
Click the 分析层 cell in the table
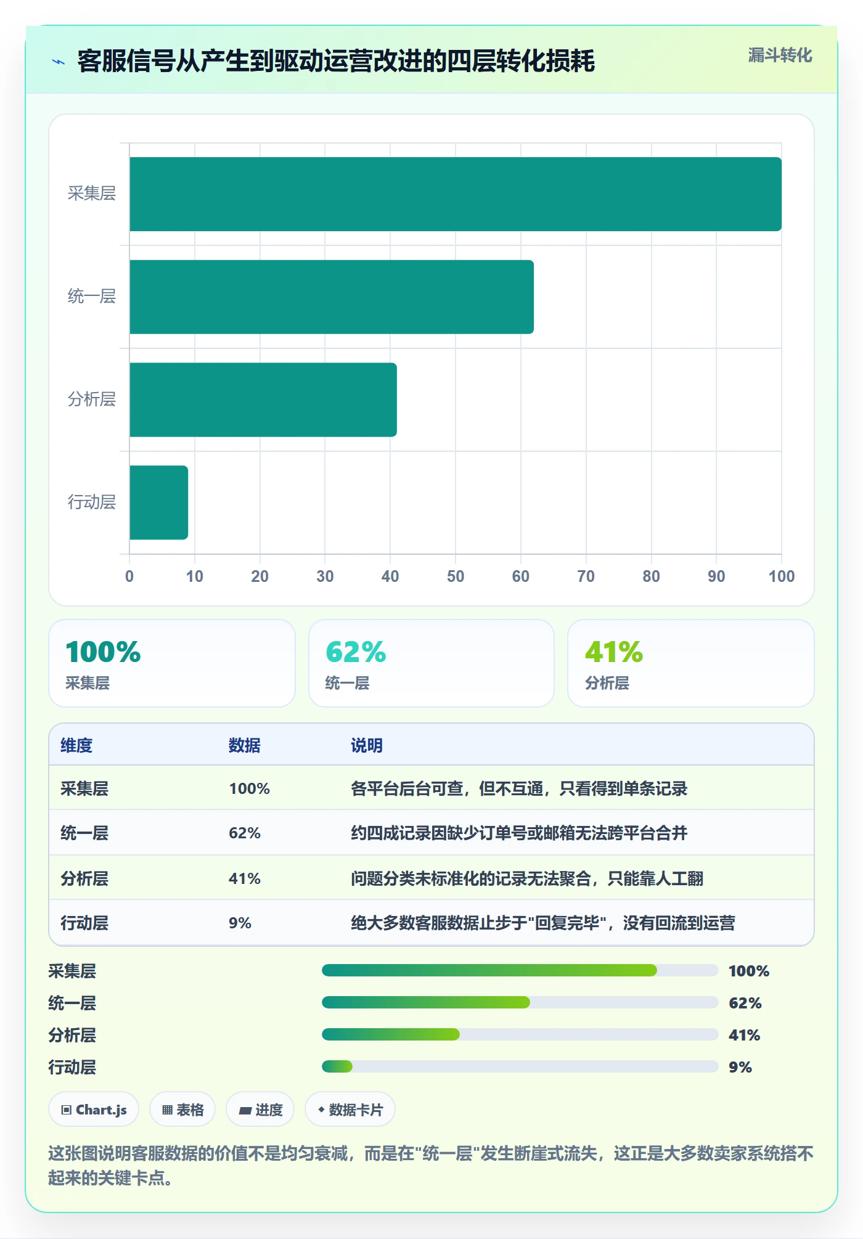click(x=84, y=878)
